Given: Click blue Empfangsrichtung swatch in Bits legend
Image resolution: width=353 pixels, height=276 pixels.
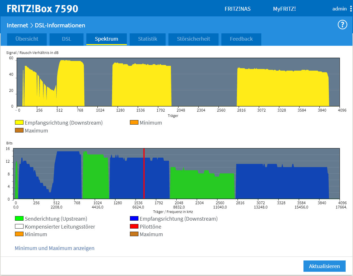Looking at the screenshot, I should tap(134, 218).
